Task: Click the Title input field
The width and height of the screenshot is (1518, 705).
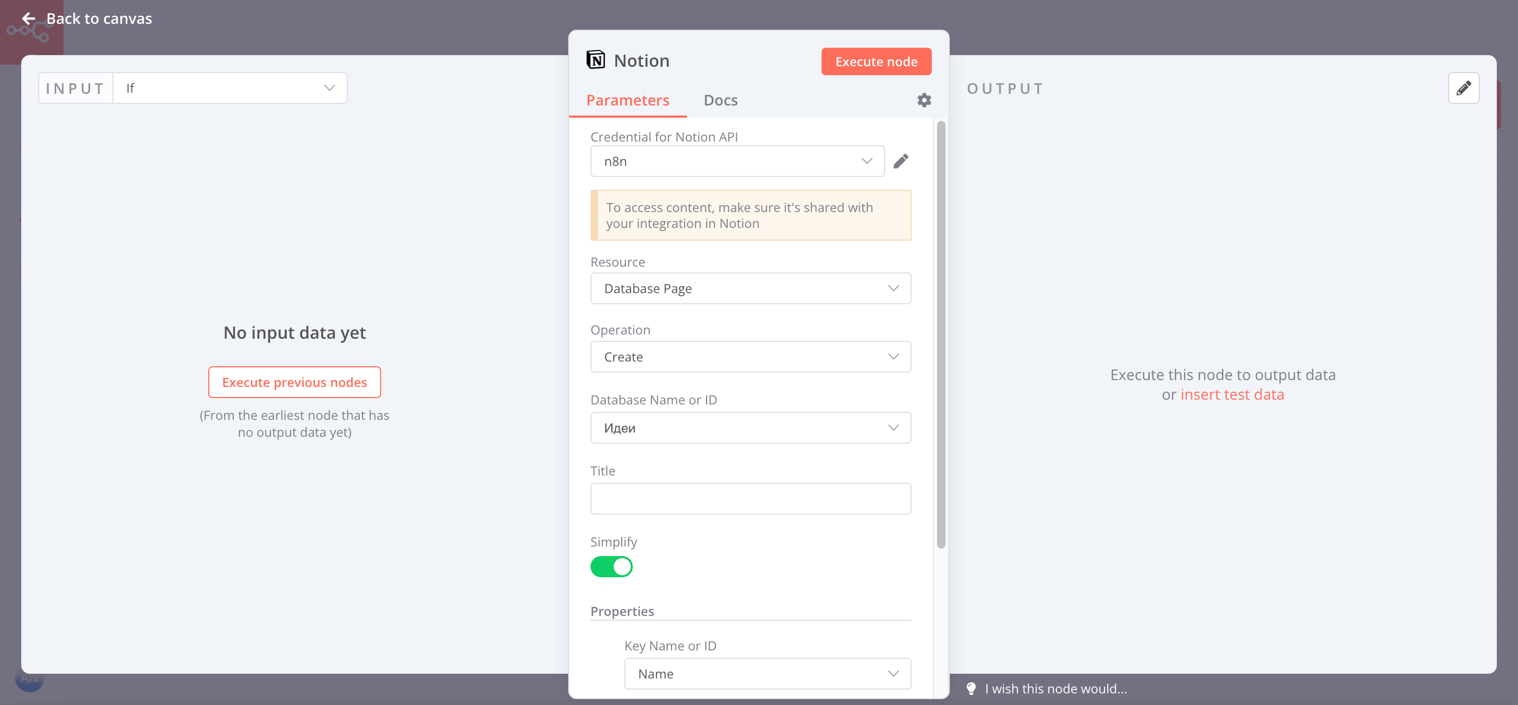Action: click(x=750, y=499)
